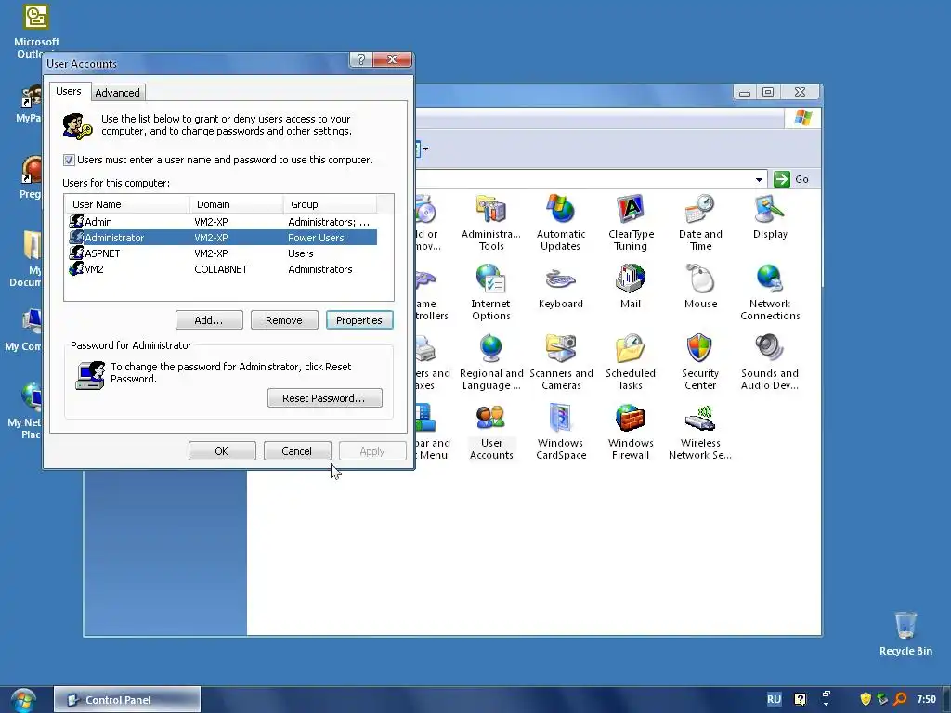Open Scheduled Tasks icon

point(631,362)
